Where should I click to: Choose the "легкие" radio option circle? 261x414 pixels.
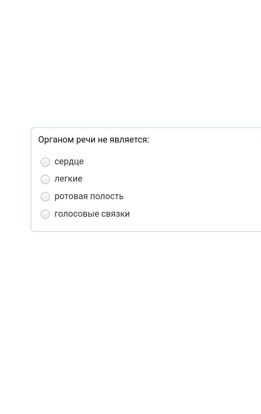tap(45, 179)
